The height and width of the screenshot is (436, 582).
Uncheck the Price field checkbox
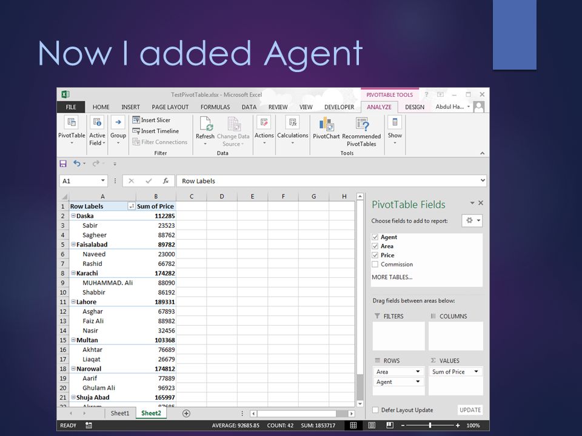pyautogui.click(x=375, y=255)
